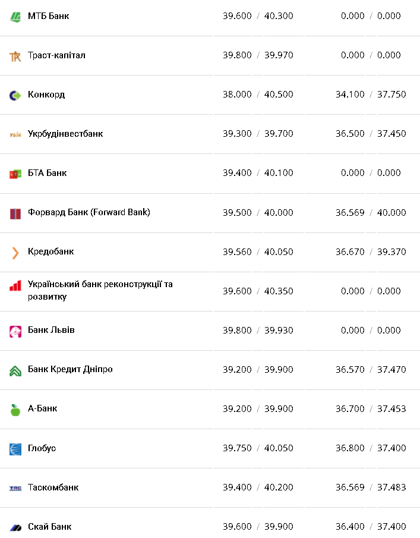This screenshot has width=420, height=538.
Task: Click the Укрбудінвестбанк logo icon
Action: 15,134
